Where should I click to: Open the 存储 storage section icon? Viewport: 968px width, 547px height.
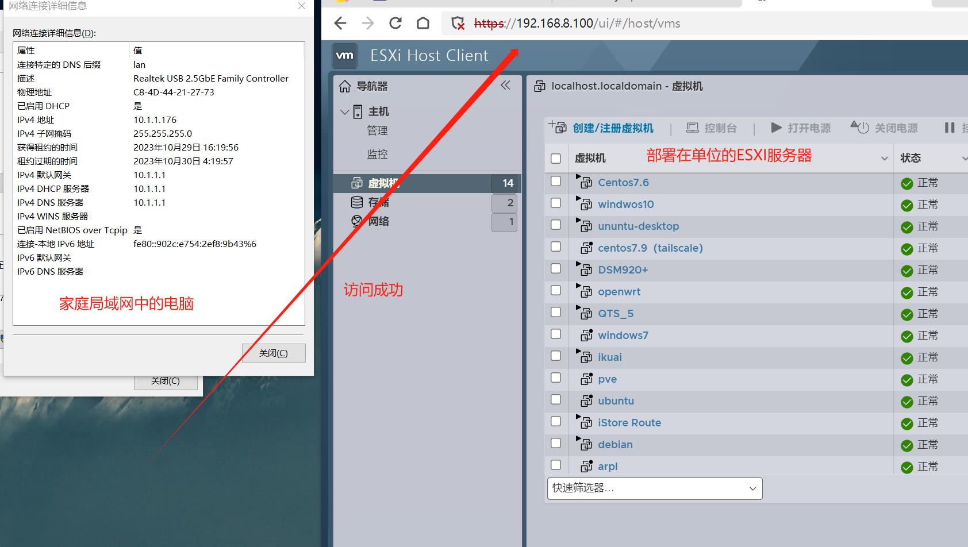(x=357, y=202)
